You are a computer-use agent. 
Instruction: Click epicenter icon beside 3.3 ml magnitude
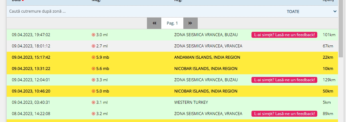pos(93,80)
